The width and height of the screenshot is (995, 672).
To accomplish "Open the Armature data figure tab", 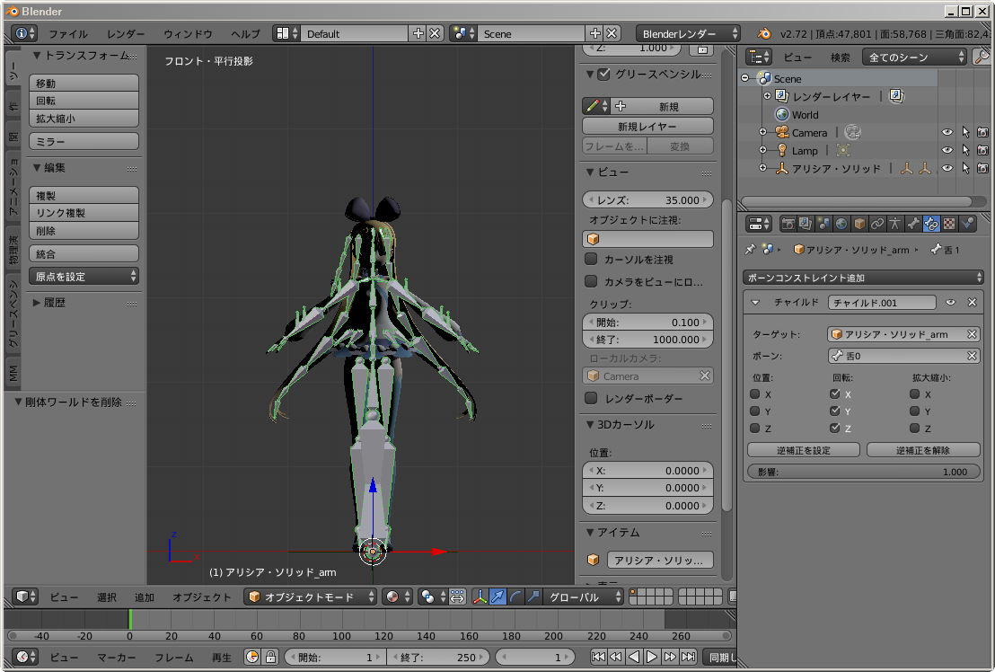I will coord(894,224).
